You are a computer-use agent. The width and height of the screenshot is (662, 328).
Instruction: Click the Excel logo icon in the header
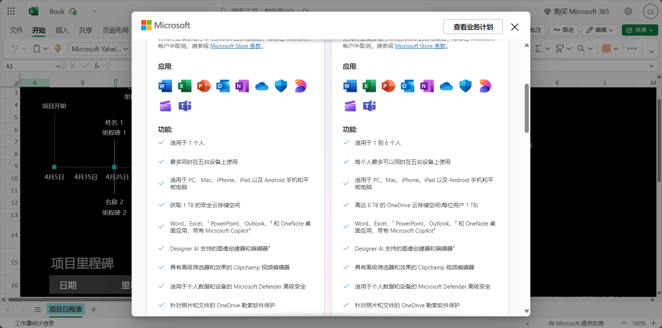pyautogui.click(x=33, y=11)
